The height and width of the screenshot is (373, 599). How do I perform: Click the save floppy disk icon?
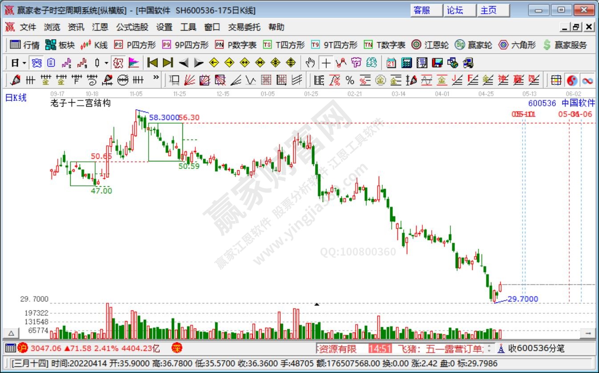click(437, 63)
